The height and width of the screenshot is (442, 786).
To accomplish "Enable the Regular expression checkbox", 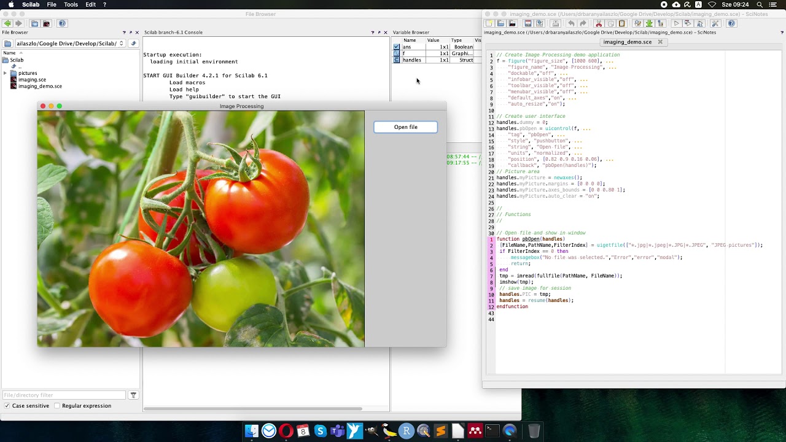I will click(x=57, y=406).
